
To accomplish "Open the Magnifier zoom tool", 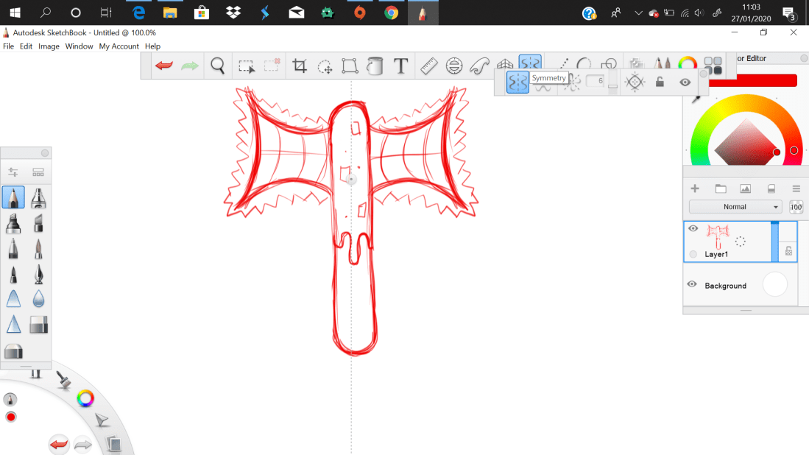I will 217,66.
